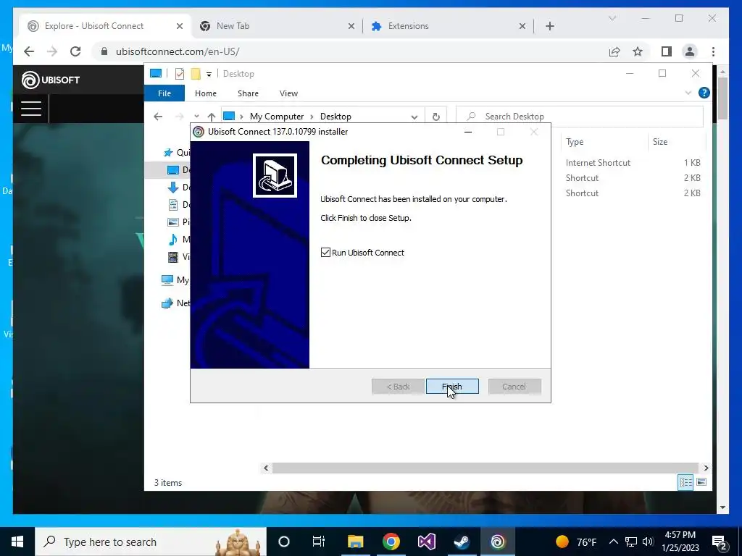The image size is (742, 556).
Task: Switch to the Share ribbon tab
Action: [x=248, y=93]
